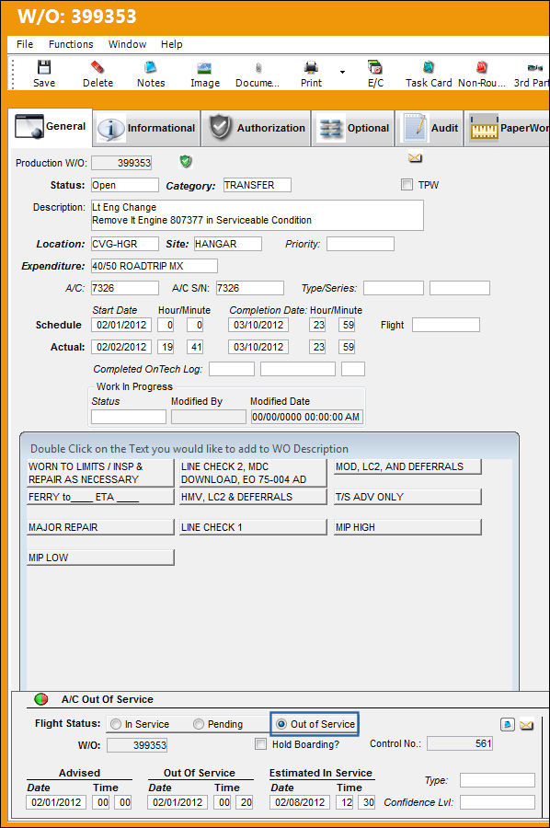Click the Flight input field
This screenshot has width=550, height=828.
[445, 325]
